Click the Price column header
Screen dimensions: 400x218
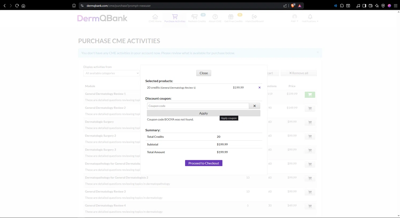[x=292, y=86]
